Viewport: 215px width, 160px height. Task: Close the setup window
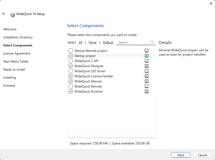[211, 3]
